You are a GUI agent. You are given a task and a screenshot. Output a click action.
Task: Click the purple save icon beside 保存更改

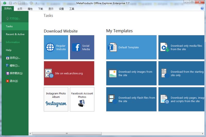point(7,73)
